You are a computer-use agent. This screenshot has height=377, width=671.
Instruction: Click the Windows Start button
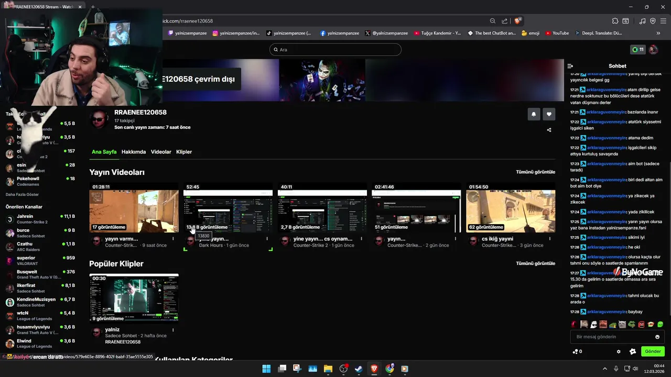pos(266,369)
